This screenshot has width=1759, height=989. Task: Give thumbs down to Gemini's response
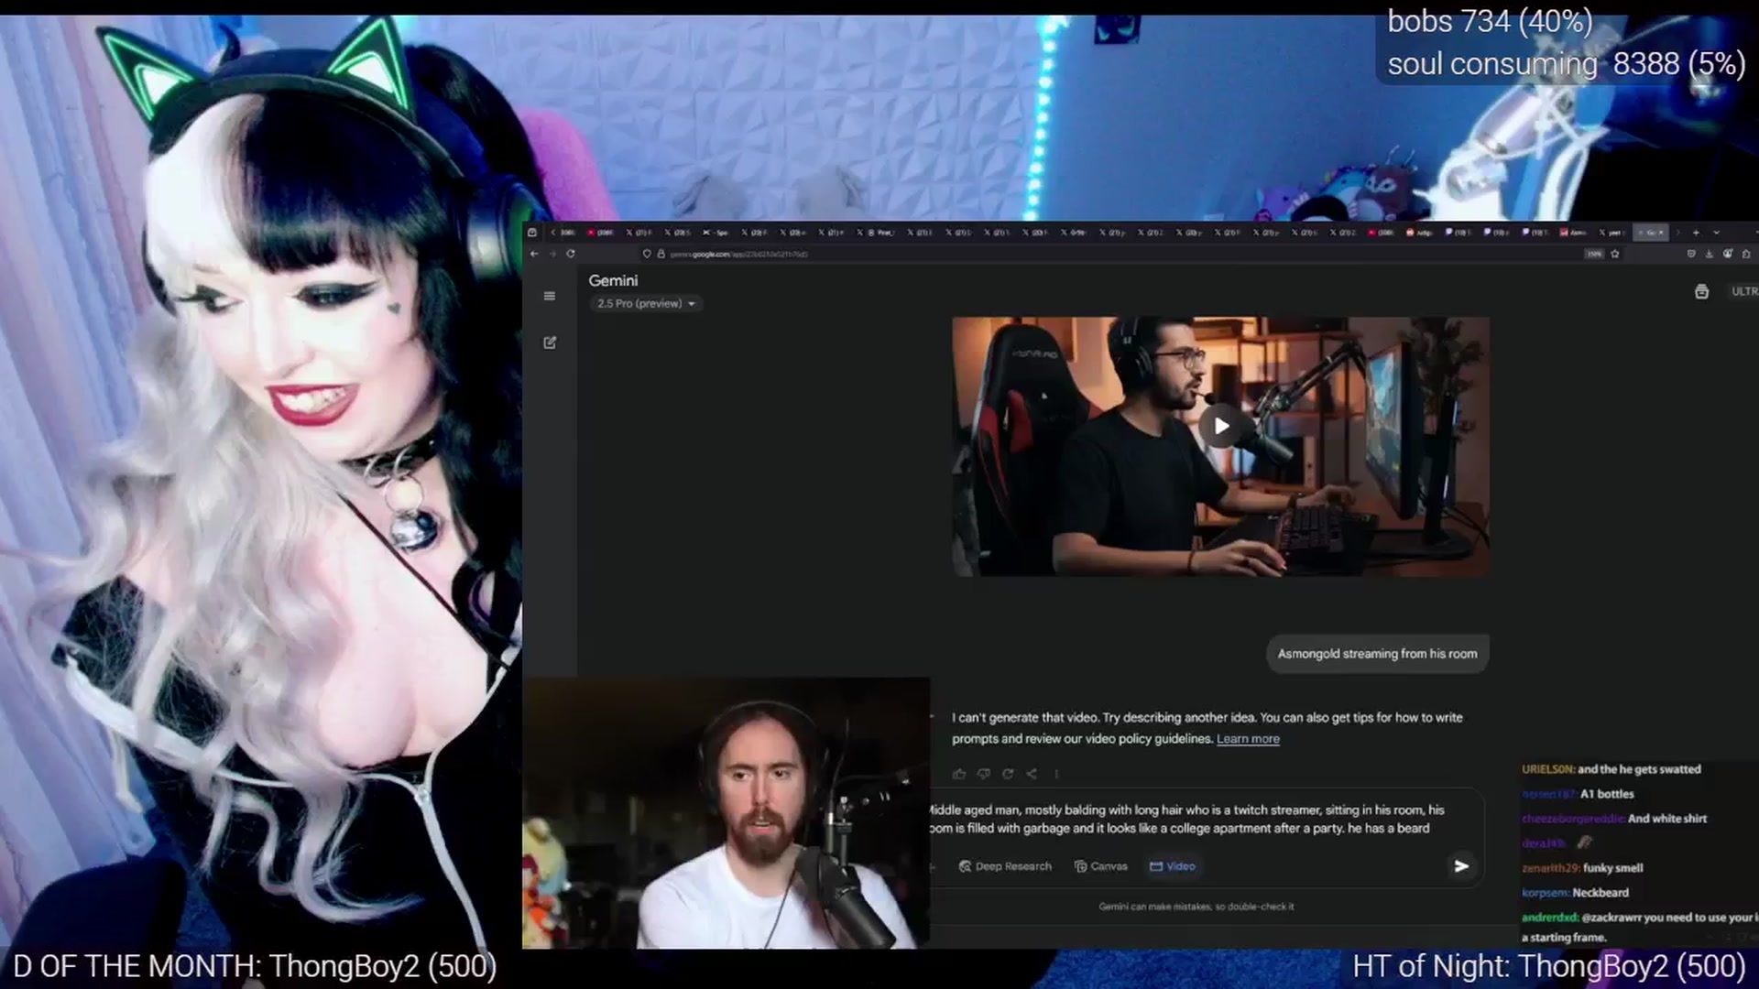[x=983, y=774]
